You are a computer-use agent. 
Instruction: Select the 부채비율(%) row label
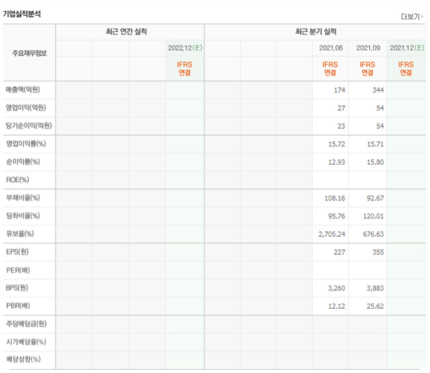pos(23,198)
